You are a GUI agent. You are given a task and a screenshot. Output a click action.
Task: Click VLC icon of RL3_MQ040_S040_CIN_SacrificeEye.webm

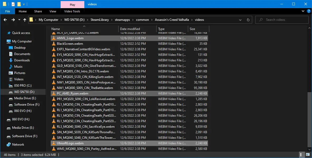(x=53, y=127)
